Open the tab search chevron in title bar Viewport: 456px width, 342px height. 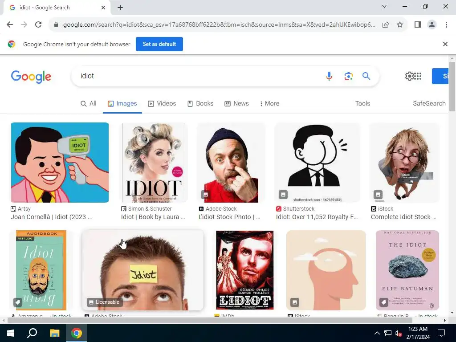click(384, 6)
